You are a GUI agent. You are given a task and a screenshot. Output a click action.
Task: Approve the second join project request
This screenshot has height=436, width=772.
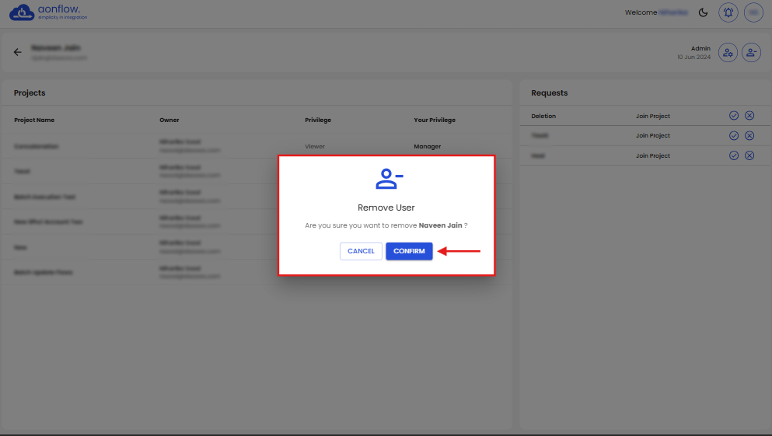[734, 135]
